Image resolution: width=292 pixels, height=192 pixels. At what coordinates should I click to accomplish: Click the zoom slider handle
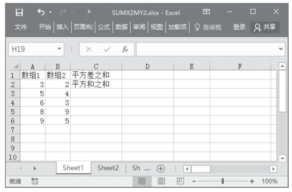[x=222, y=181]
